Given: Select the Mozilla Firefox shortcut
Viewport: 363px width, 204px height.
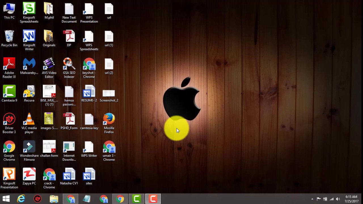Looking at the screenshot, I should click(x=109, y=123).
